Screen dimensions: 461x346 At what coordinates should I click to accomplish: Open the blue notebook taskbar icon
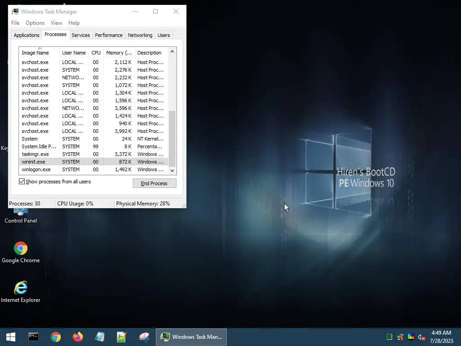[99, 337]
